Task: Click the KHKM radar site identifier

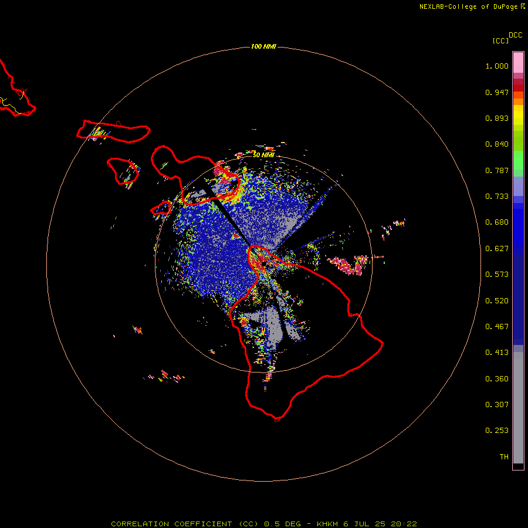Action: pos(327,524)
